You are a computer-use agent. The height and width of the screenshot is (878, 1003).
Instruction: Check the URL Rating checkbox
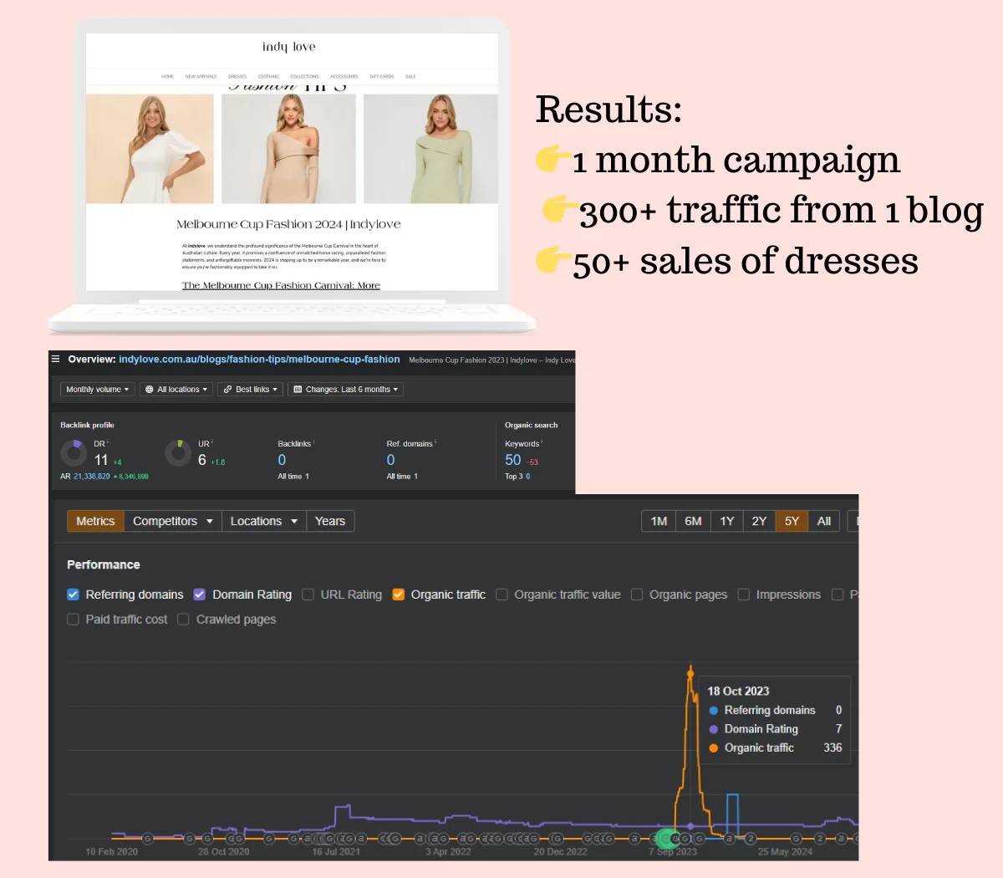click(308, 595)
